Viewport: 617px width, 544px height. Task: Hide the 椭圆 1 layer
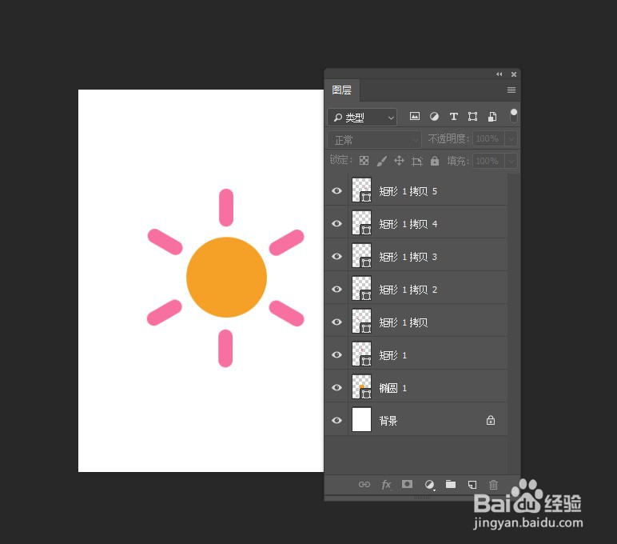point(336,388)
